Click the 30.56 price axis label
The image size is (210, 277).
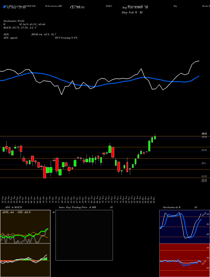click(x=204, y=137)
